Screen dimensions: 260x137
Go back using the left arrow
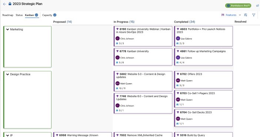pos(4,4)
